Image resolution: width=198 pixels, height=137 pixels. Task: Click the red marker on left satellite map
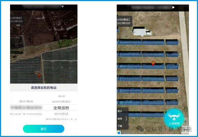(x=39, y=75)
